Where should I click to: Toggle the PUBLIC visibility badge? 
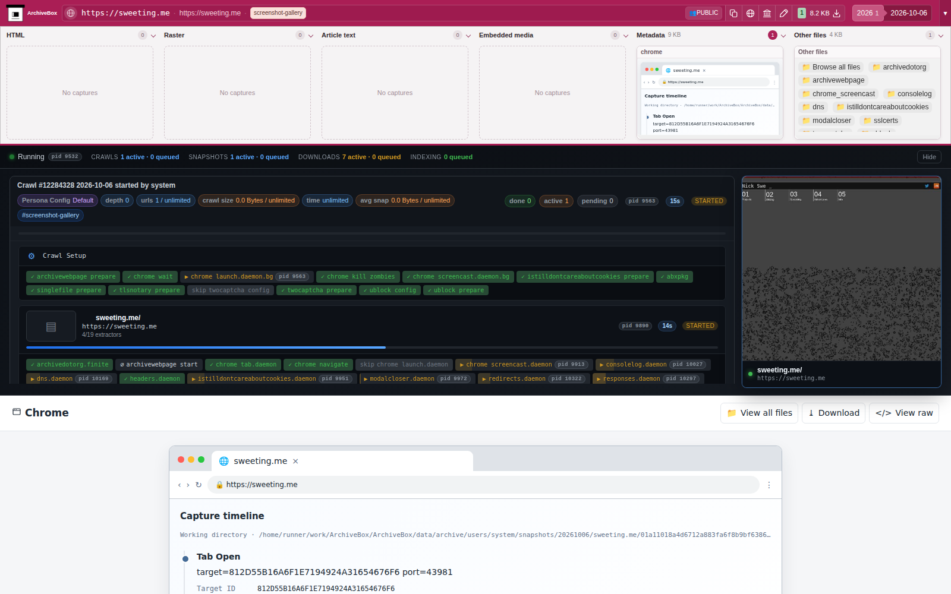704,13
